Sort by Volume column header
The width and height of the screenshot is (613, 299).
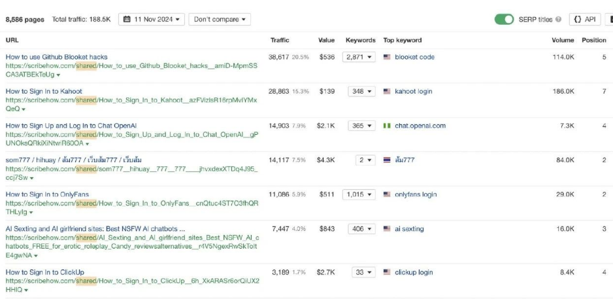click(563, 41)
